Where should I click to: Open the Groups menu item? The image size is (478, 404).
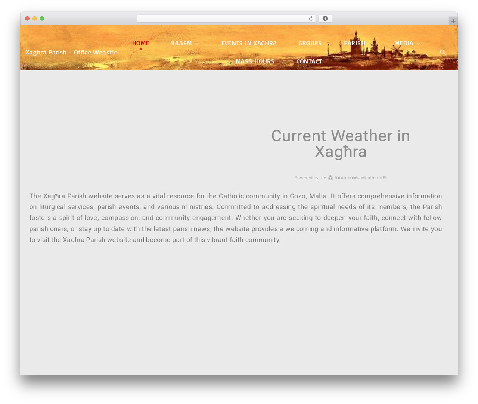310,43
